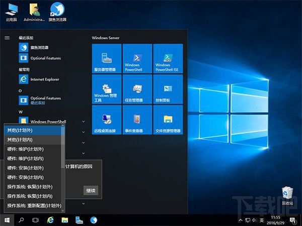Choose 硬件: 维护(计划内) option
Image resolution: width=302 pixels, height=226 pixels.
pos(33,159)
